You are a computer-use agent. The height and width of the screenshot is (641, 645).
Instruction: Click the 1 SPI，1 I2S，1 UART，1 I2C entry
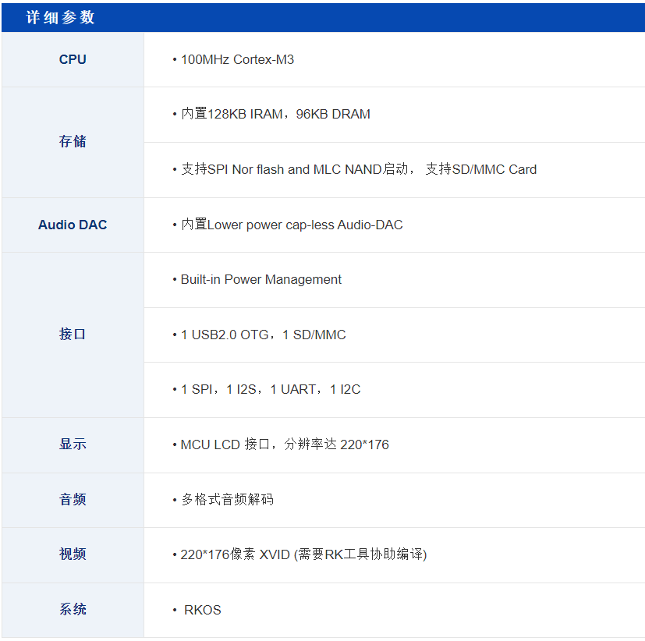[271, 389]
